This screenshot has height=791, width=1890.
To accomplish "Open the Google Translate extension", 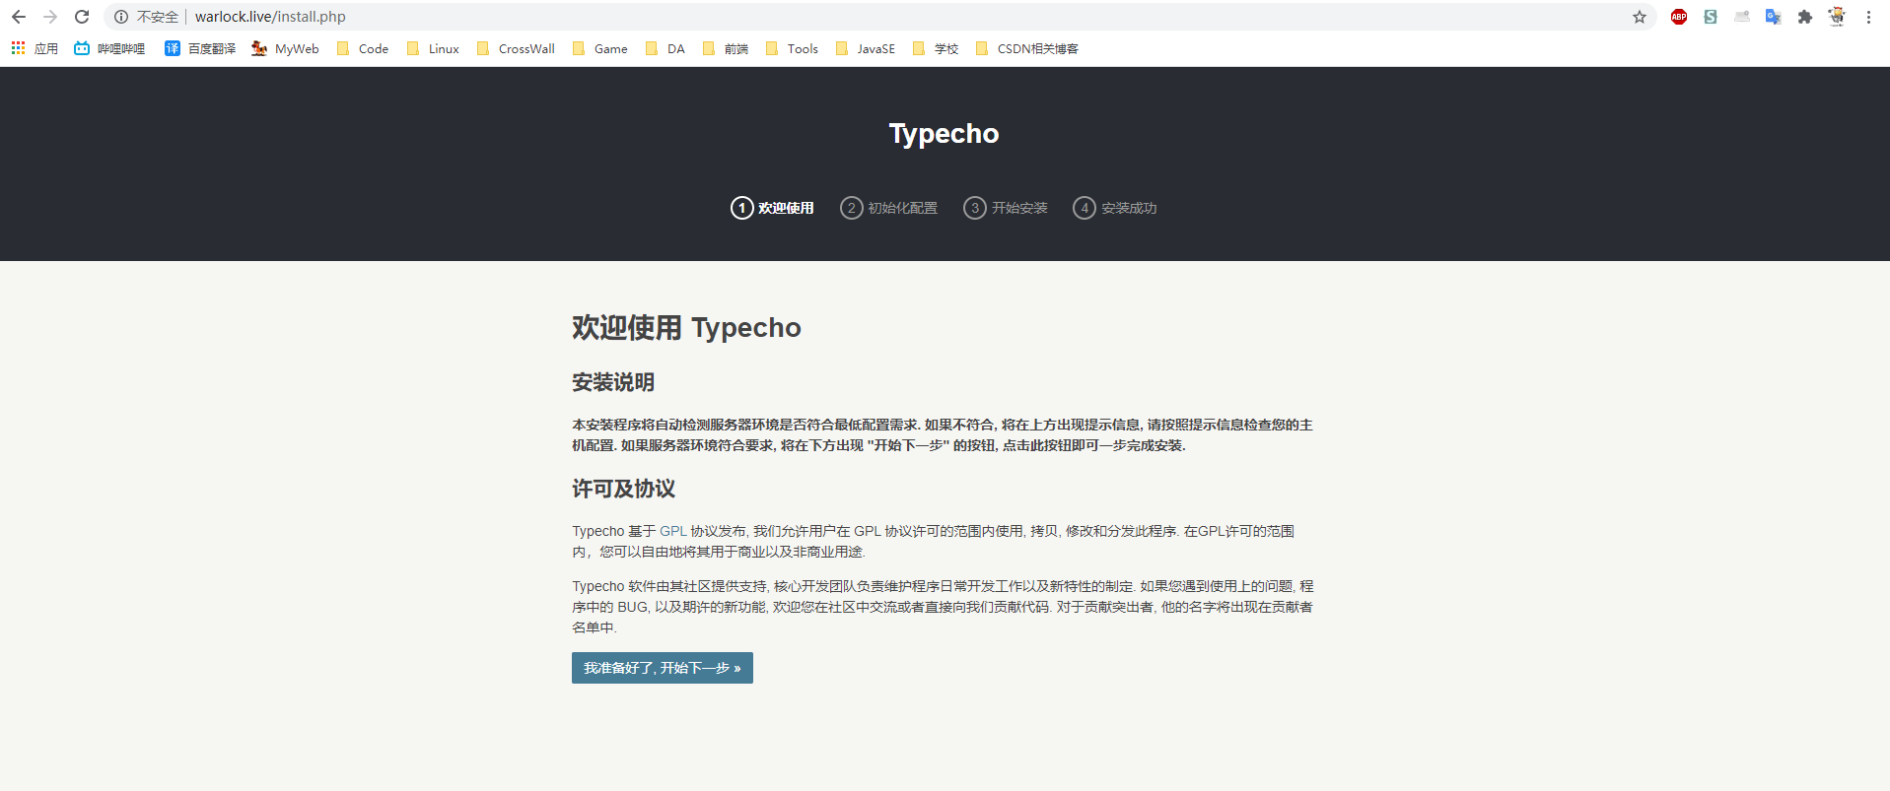I will (1774, 17).
